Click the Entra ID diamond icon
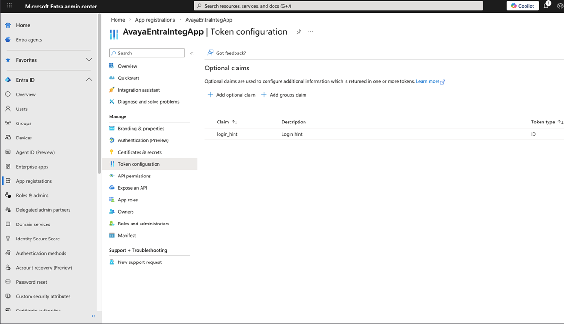Viewport: 564px width, 324px height. 8,80
